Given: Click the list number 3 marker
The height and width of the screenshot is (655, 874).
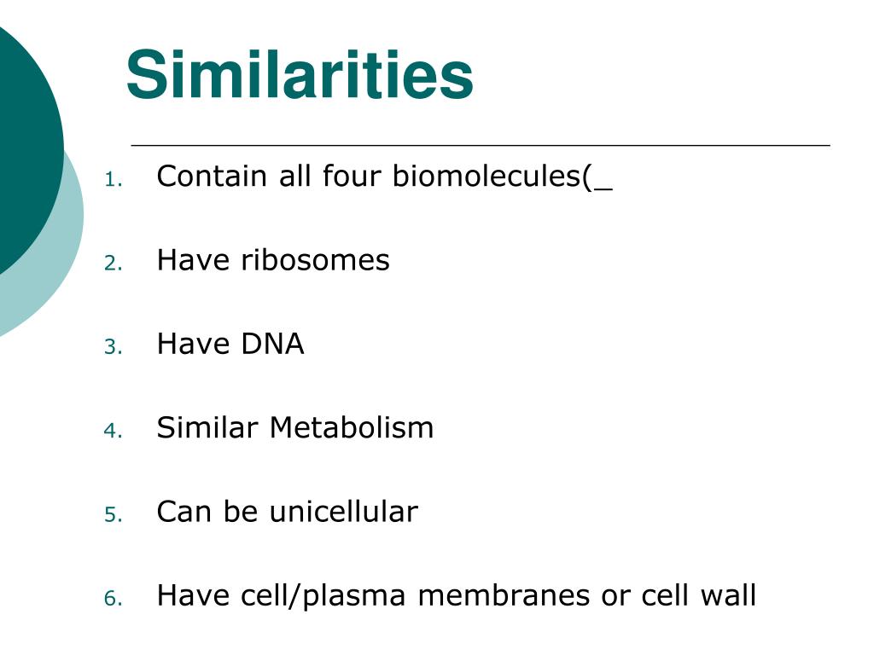Looking at the screenshot, I should pos(114,347).
